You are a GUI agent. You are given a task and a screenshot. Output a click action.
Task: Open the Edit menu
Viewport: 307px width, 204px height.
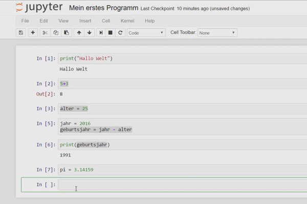pos(43,21)
